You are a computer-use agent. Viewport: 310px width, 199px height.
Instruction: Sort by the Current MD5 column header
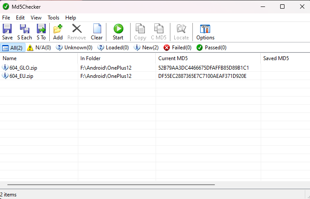click(x=208, y=58)
